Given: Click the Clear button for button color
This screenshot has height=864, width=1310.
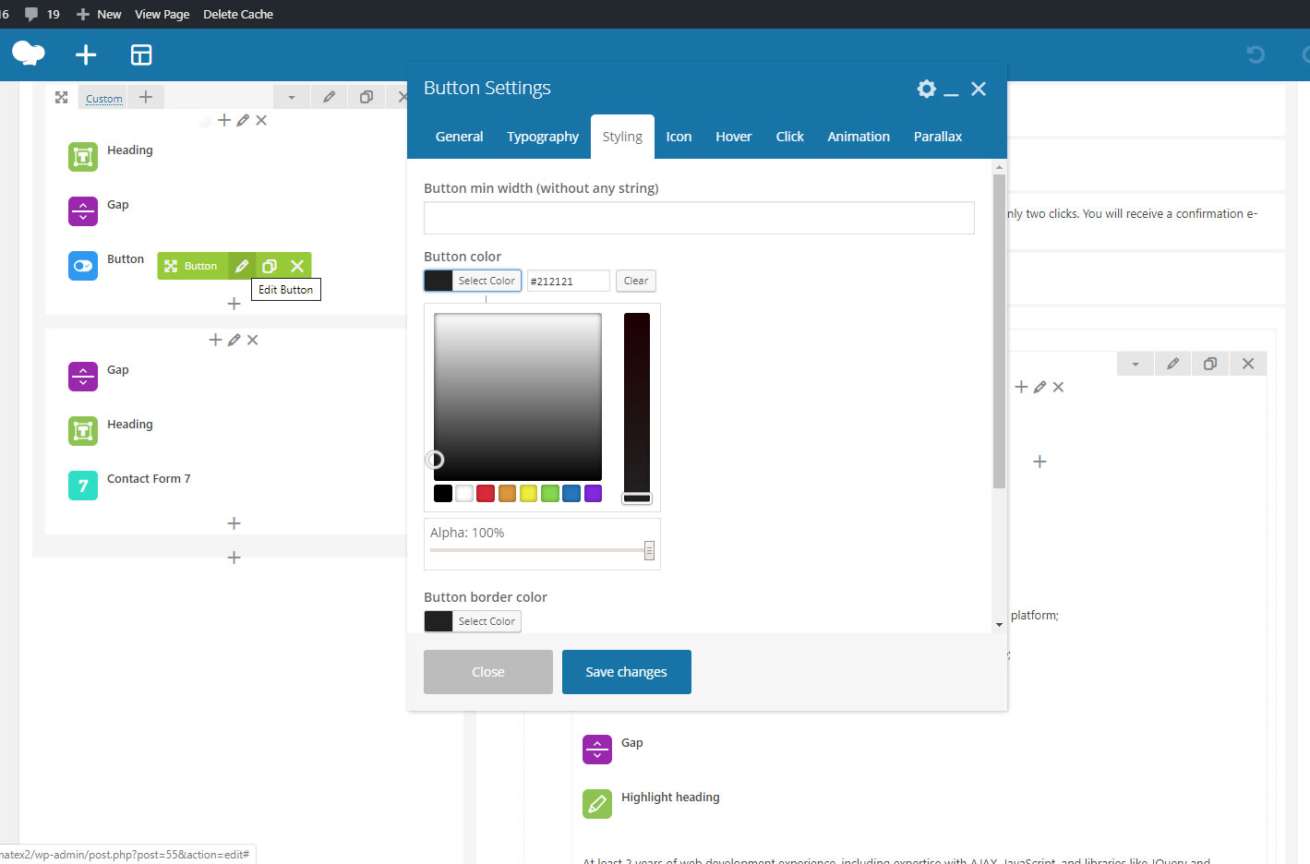Looking at the screenshot, I should 635,281.
